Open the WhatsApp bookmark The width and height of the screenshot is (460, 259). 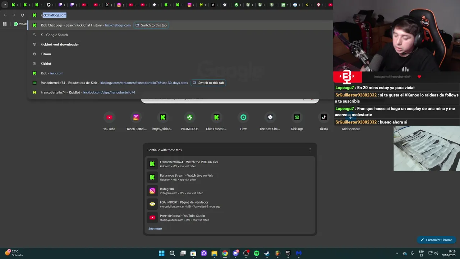coord(20,24)
